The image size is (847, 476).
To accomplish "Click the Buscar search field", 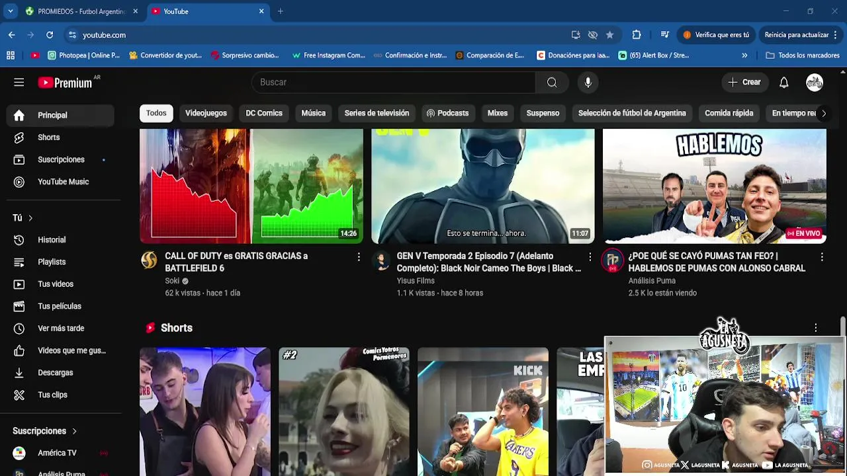I will coord(393,82).
